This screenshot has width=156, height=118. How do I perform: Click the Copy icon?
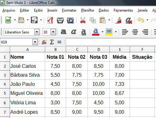pos(93,20)
